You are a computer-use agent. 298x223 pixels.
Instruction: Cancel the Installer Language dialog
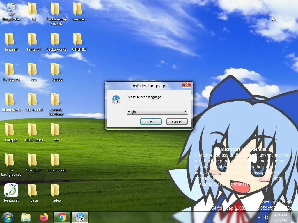pos(177,122)
